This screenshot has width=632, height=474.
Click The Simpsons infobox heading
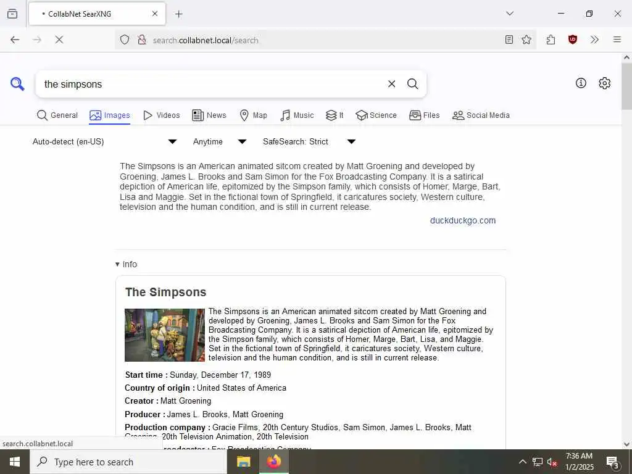point(165,292)
